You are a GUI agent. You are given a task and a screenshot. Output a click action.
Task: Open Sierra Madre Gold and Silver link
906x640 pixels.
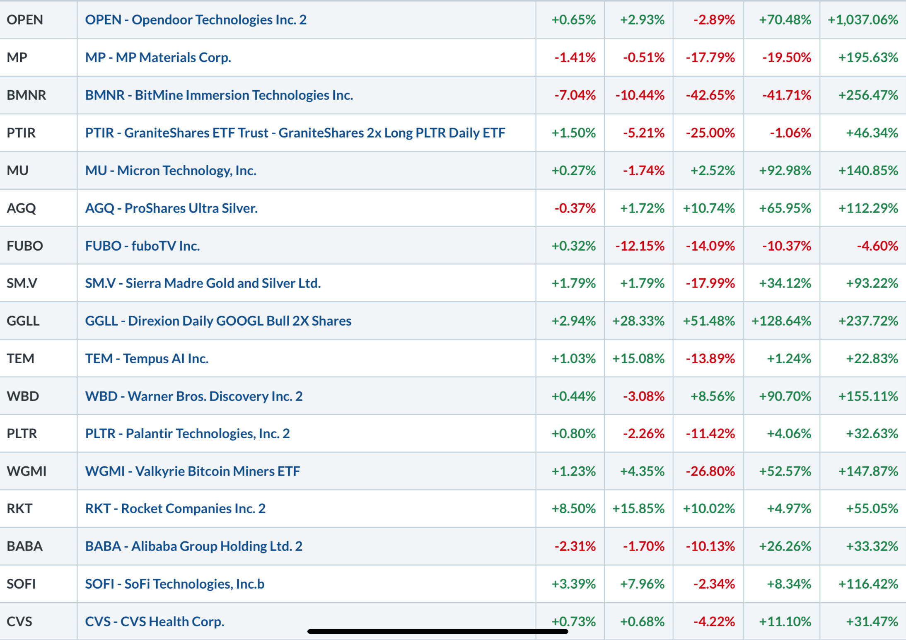tap(203, 283)
